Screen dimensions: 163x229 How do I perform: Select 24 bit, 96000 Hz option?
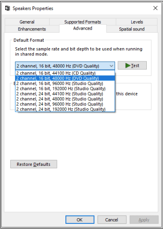click(65, 104)
